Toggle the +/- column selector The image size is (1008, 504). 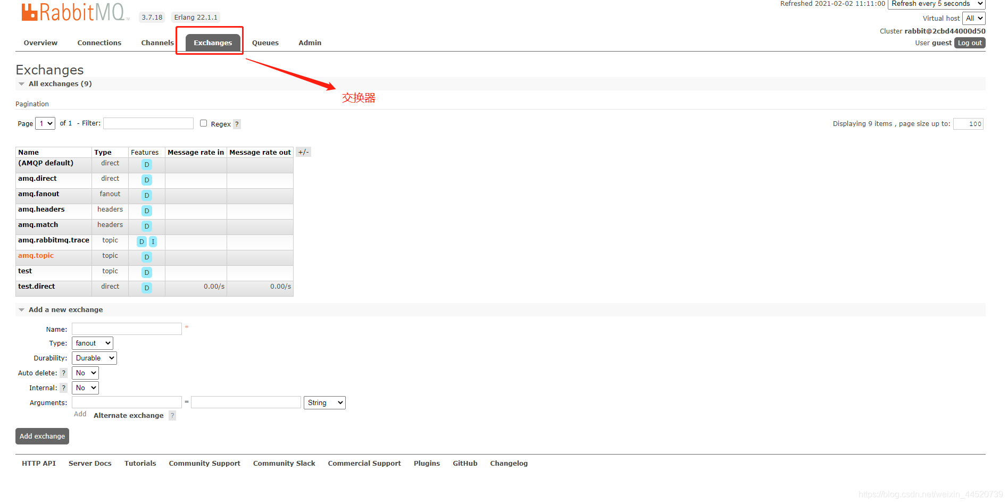pyautogui.click(x=303, y=152)
